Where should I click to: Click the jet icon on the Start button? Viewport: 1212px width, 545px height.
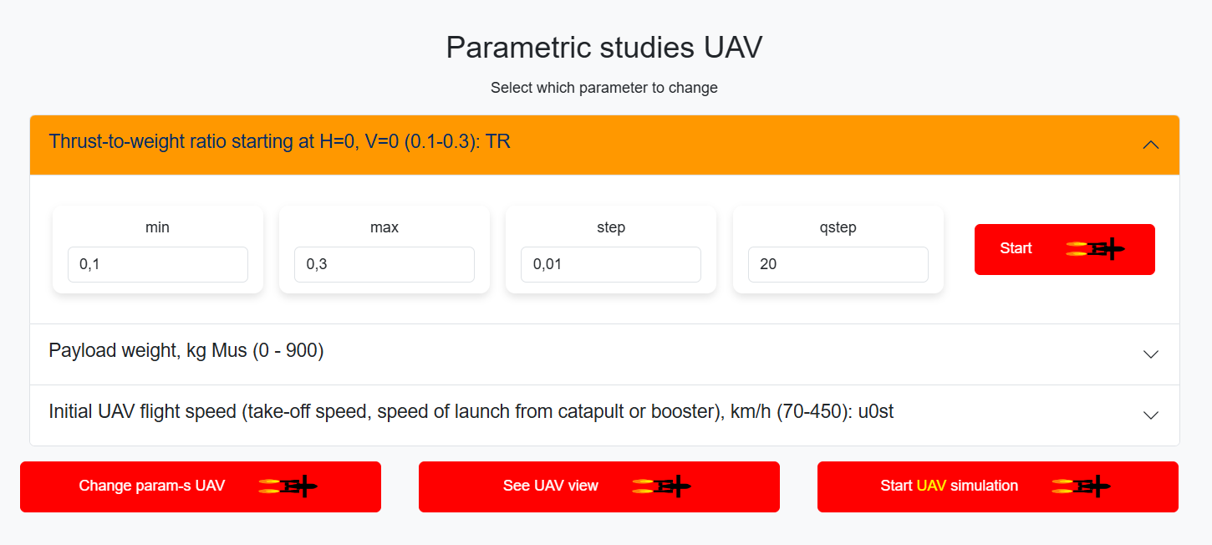1096,248
